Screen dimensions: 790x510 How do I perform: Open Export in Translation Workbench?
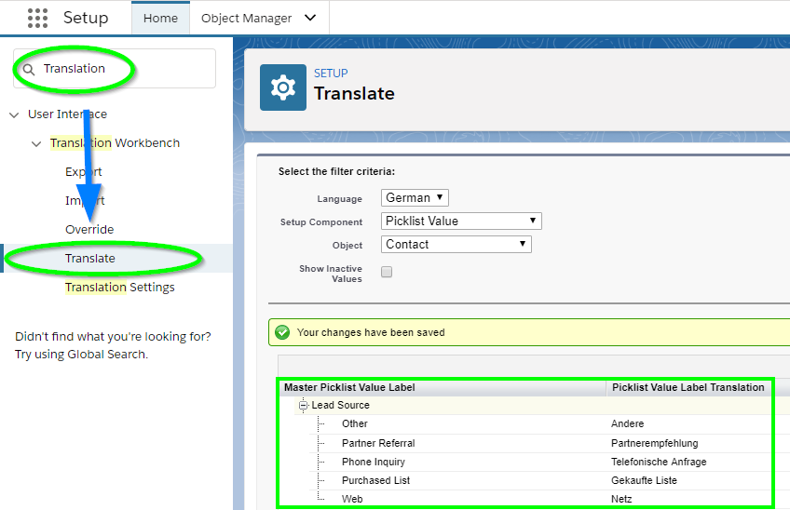pyautogui.click(x=84, y=171)
